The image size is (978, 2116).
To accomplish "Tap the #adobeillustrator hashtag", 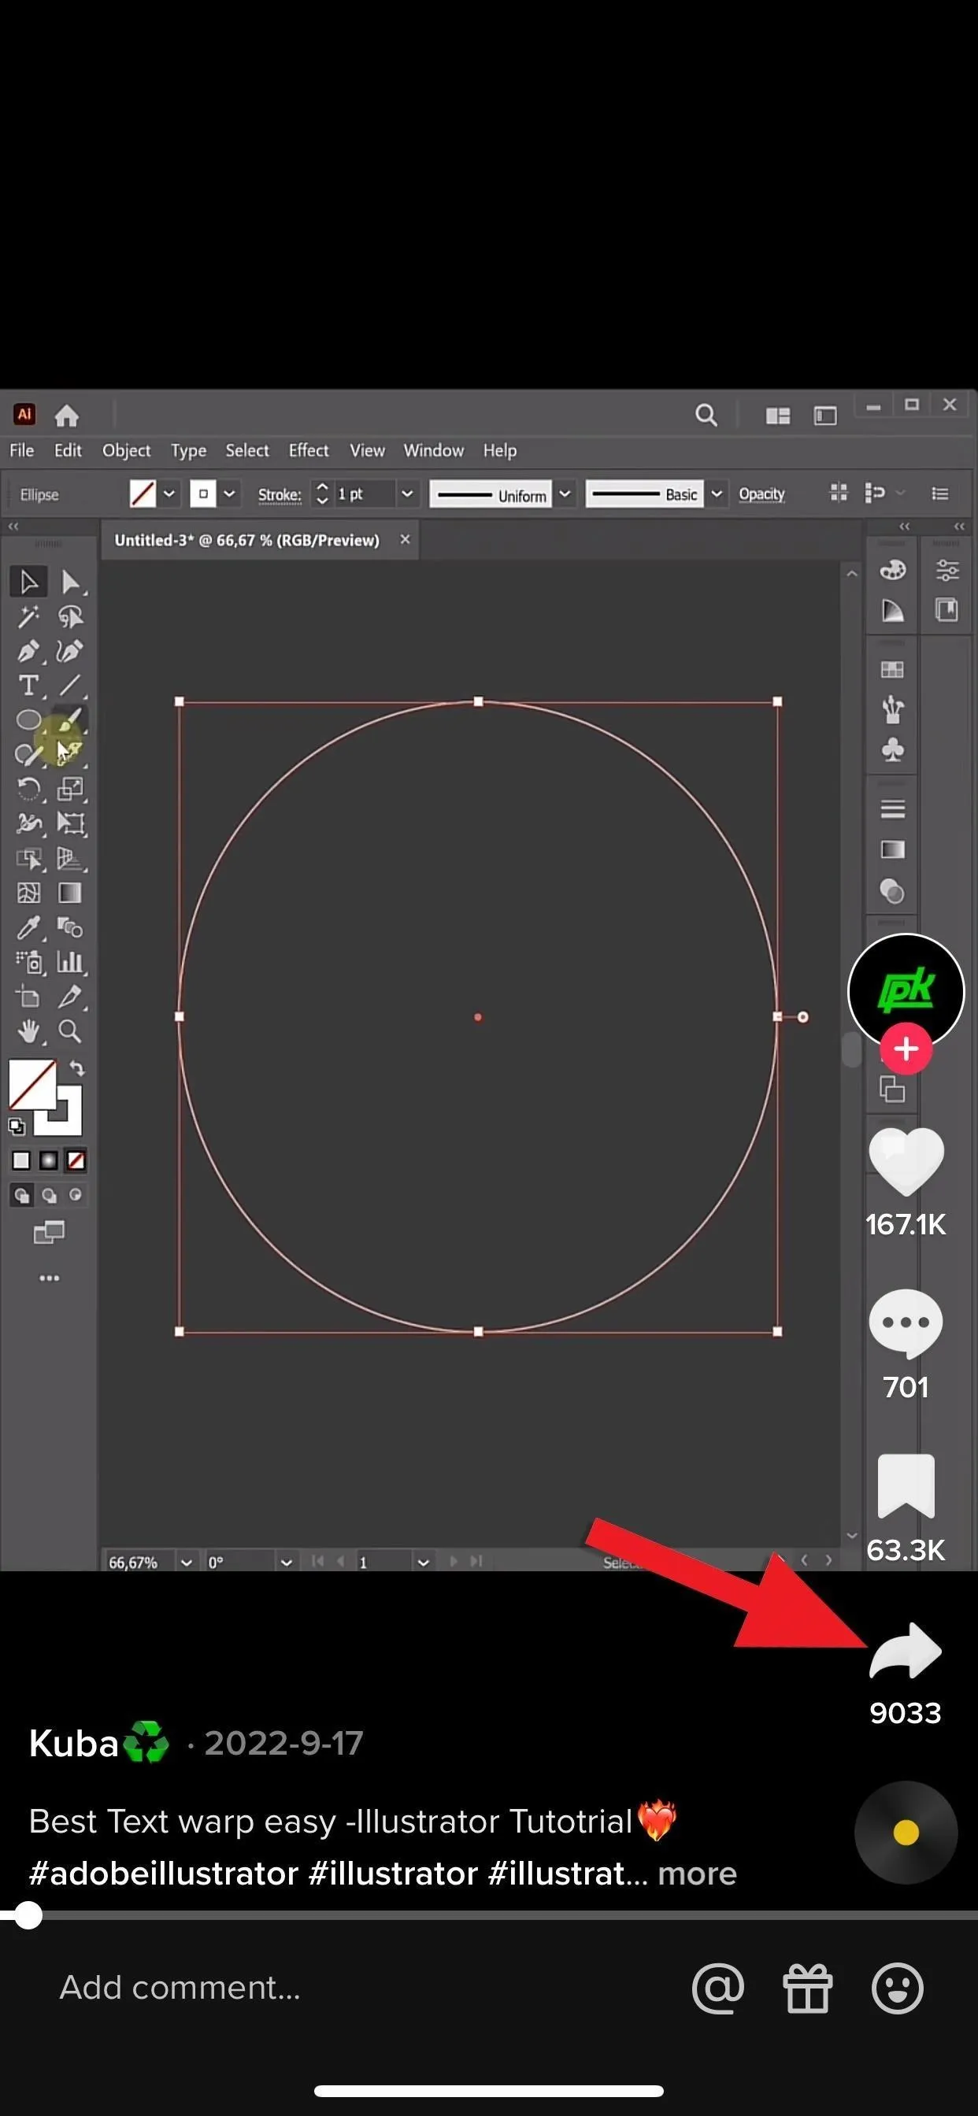I will coord(163,1874).
